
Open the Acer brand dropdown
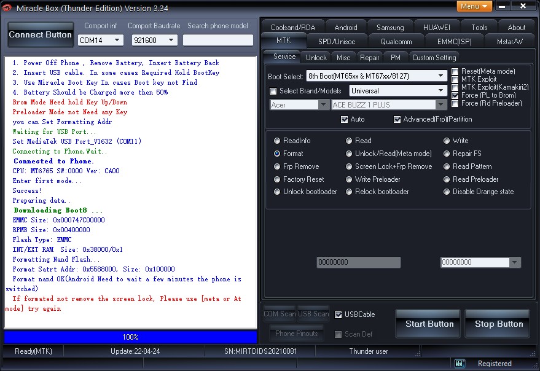[323, 104]
